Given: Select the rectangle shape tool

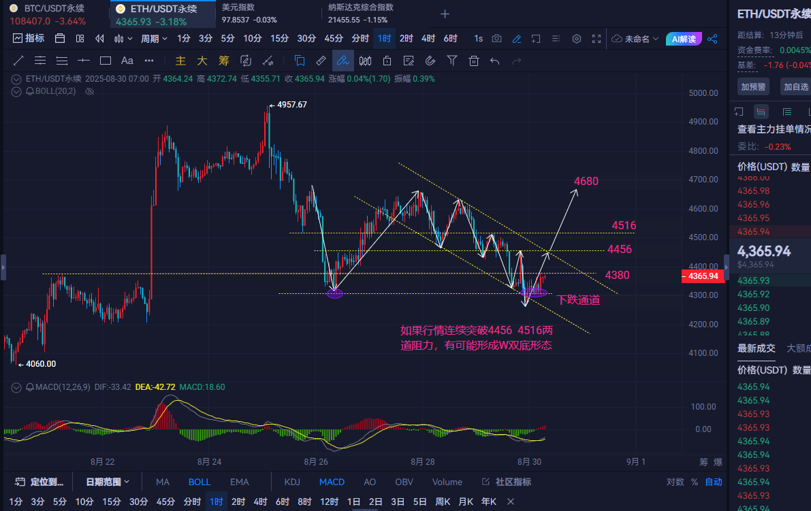Looking at the screenshot, I should 106,61.
